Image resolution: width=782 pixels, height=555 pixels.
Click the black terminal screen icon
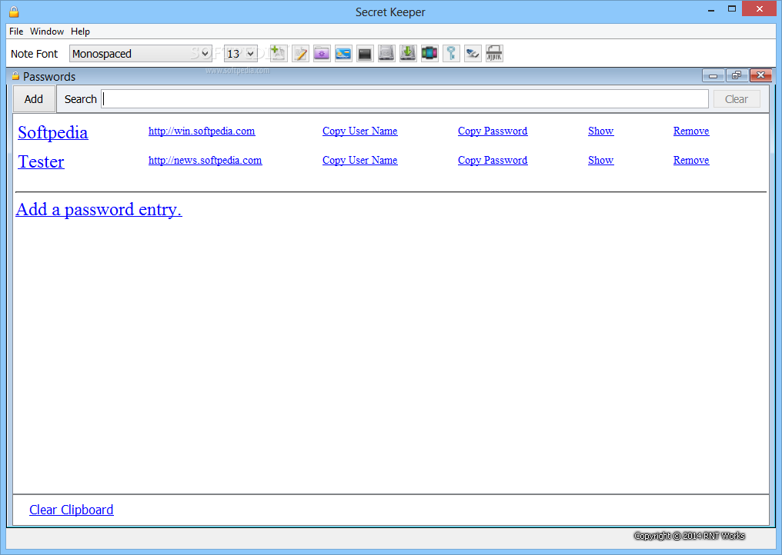point(365,53)
